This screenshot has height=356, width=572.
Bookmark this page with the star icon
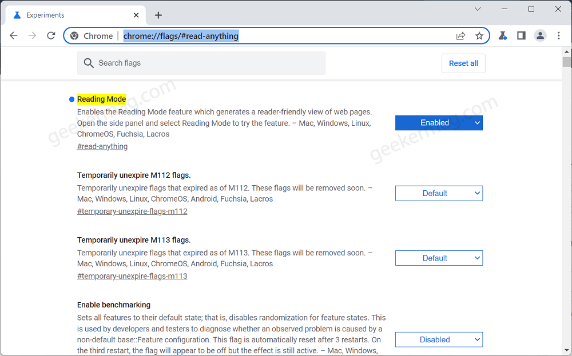point(479,35)
